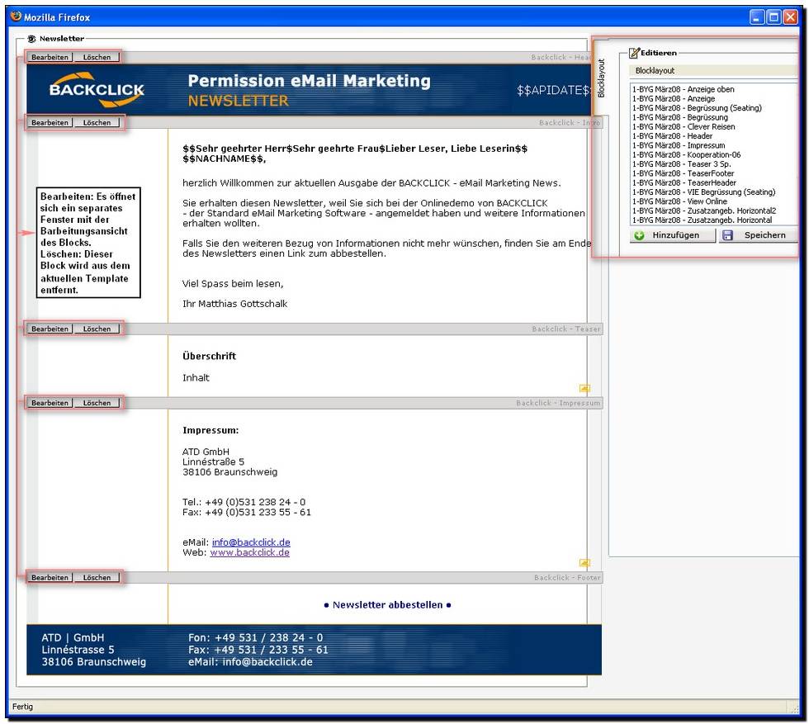Select '1-BYG März08 - Teaser 3 Sp.'
This screenshot has width=809, height=724.
(x=682, y=164)
